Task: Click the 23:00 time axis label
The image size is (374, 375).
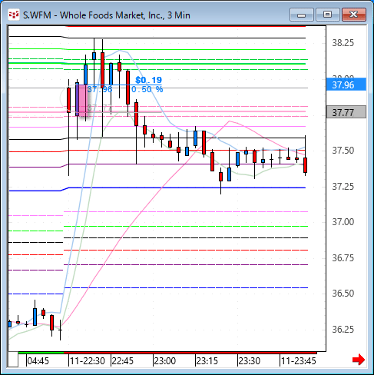Action: pyautogui.click(x=165, y=361)
